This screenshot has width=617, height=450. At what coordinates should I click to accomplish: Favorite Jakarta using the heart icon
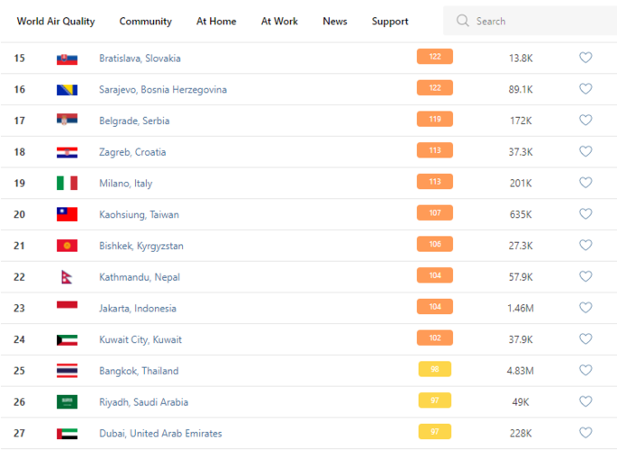(x=585, y=308)
